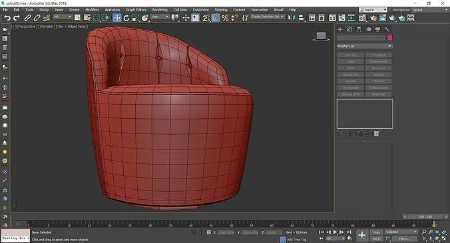Toggle Window/Crossing selection mode
The image size is (450, 243).
coord(106,18)
